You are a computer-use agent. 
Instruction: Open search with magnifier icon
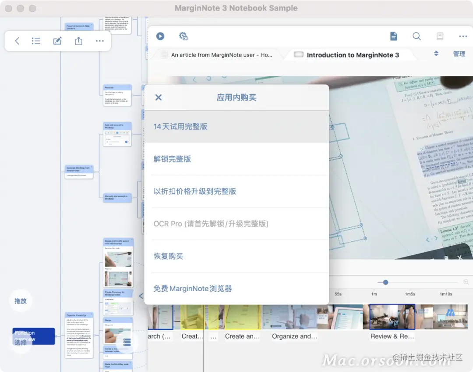coord(417,36)
